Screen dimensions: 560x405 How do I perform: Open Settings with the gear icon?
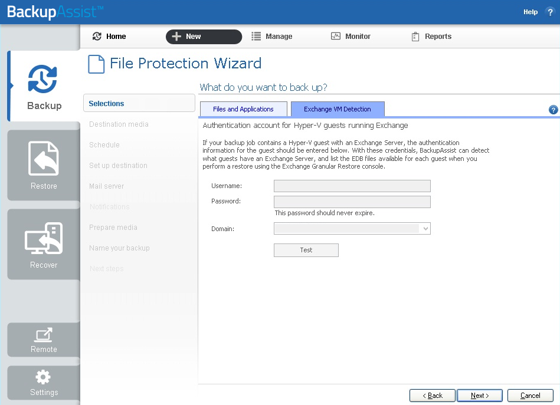click(x=44, y=383)
